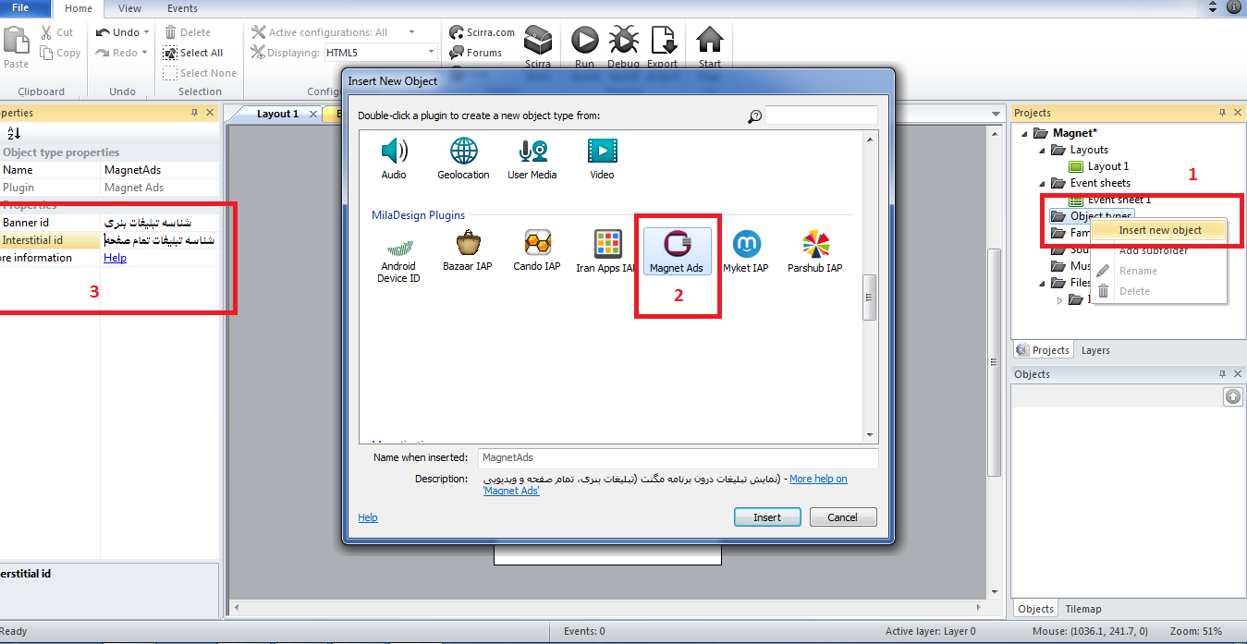Click the Banner id value cell

tap(160, 223)
